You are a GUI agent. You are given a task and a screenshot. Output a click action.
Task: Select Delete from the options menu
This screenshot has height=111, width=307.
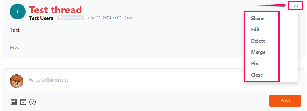click(x=258, y=41)
